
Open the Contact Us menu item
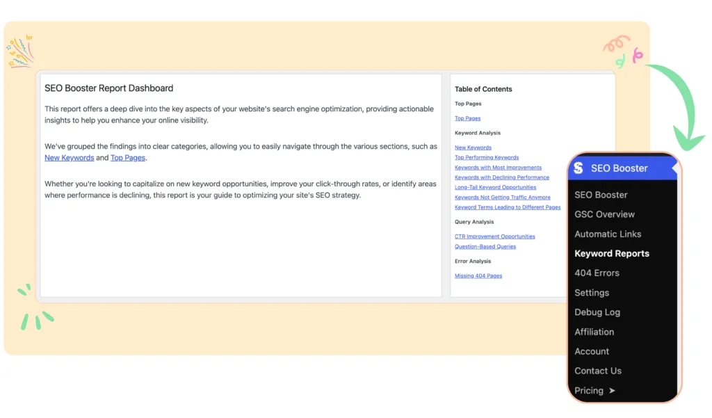[x=597, y=371]
